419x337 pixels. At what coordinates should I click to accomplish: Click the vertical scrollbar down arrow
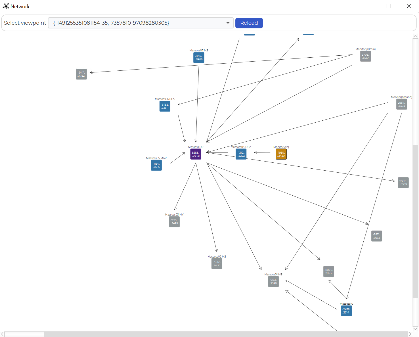[x=415, y=329]
